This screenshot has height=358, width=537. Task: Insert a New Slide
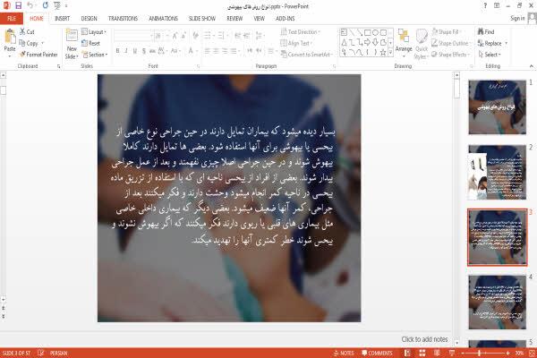pos(72,44)
